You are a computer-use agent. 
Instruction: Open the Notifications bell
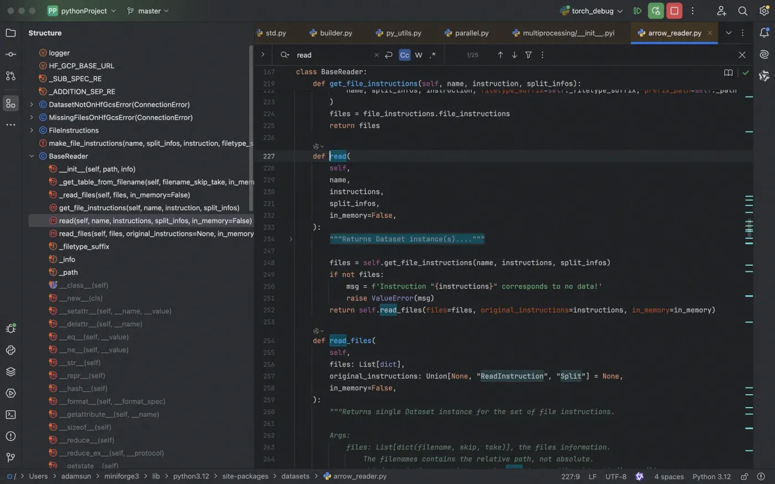[x=764, y=33]
